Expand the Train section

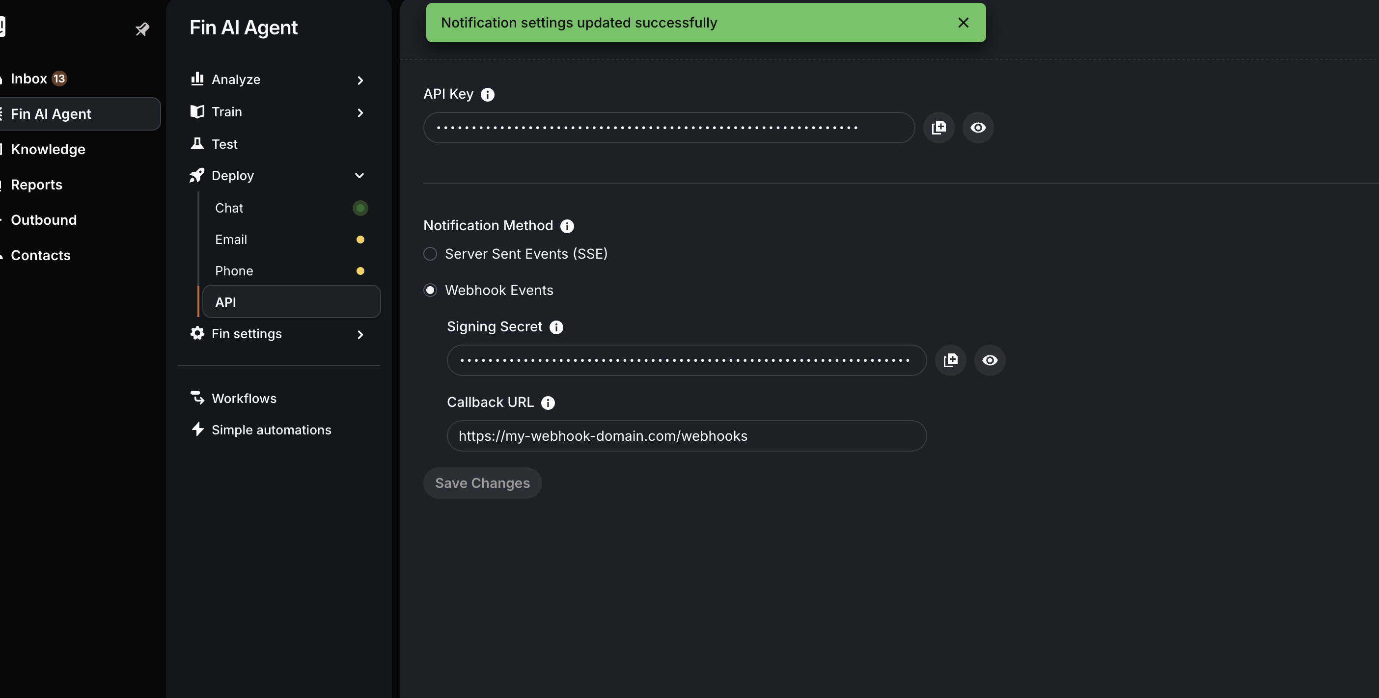[360, 112]
